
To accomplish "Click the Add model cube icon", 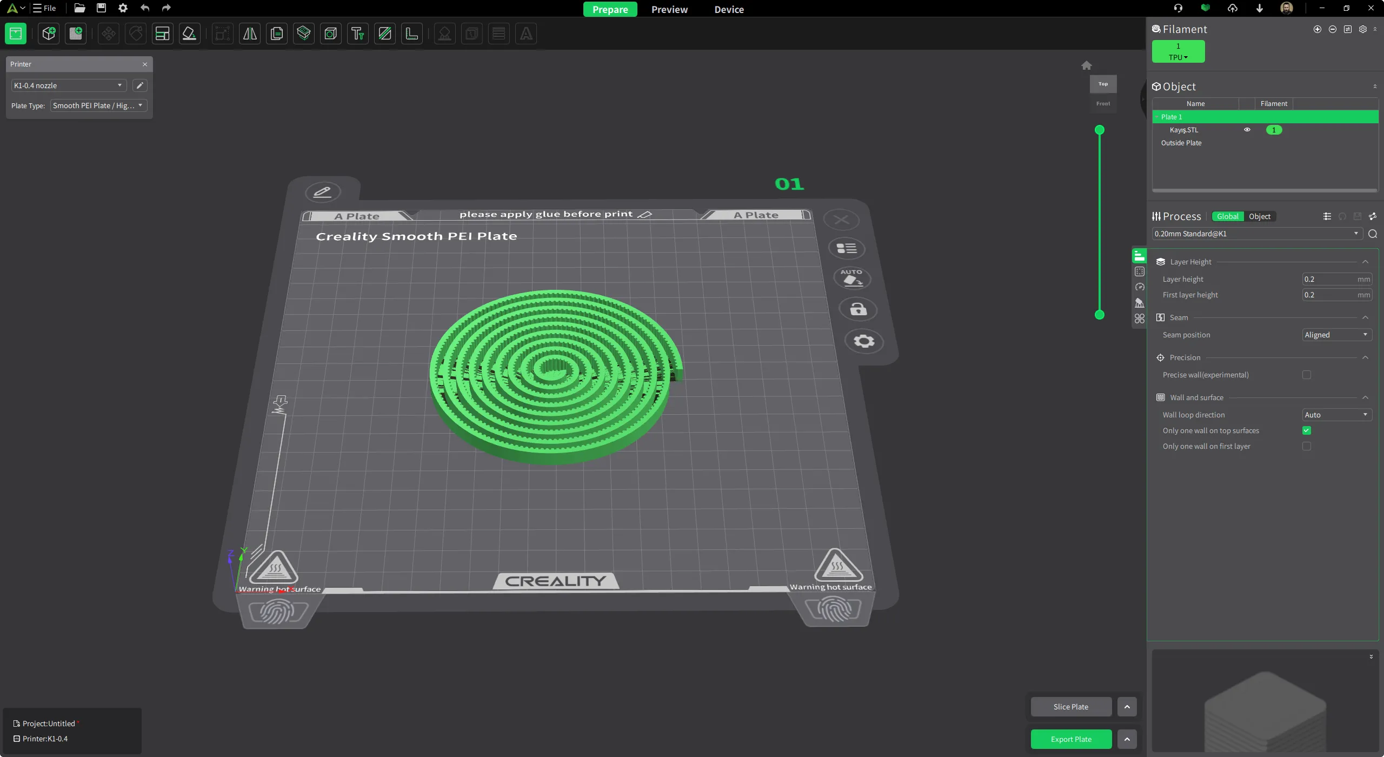I will (x=49, y=34).
